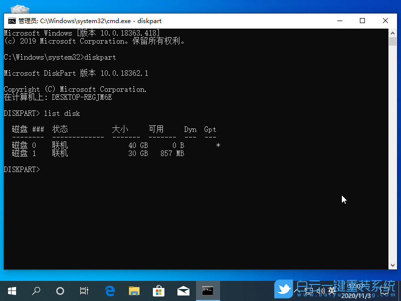
Task: Click the vertical scrollbar track in the console
Action: (392, 150)
